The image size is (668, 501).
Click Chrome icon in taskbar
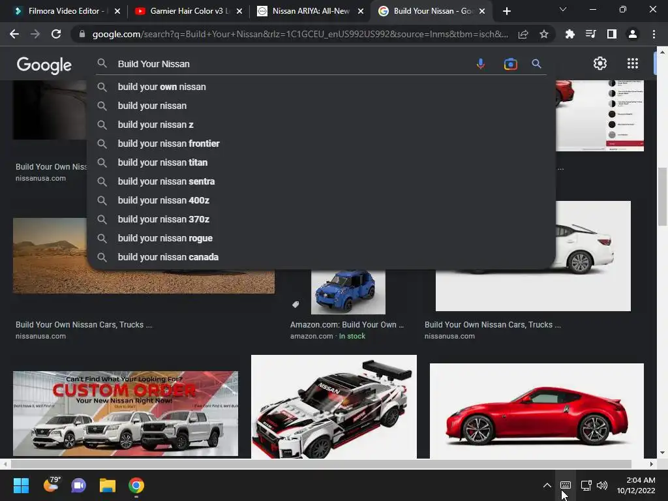click(x=136, y=485)
